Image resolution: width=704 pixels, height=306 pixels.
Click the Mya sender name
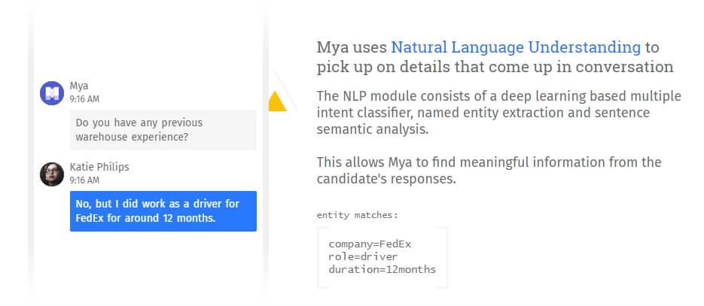(x=79, y=86)
